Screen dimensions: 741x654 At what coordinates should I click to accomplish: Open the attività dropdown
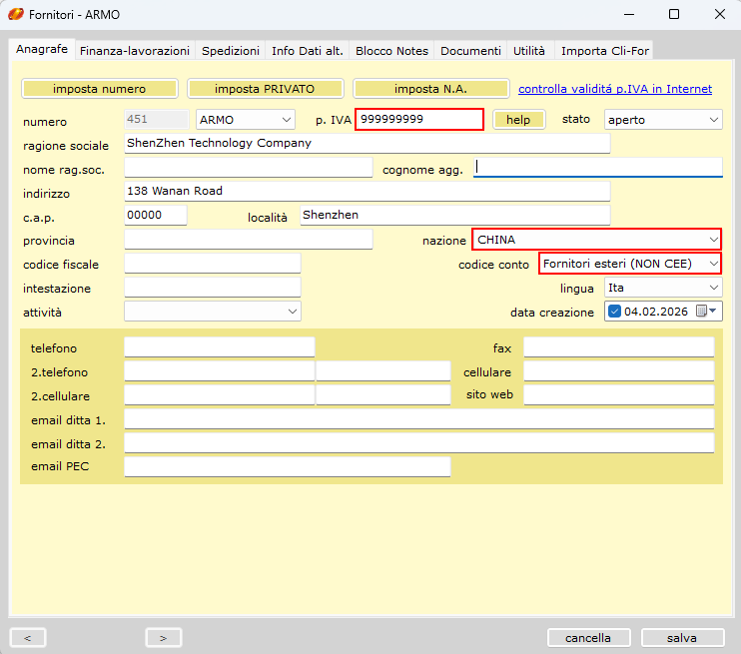click(x=292, y=312)
